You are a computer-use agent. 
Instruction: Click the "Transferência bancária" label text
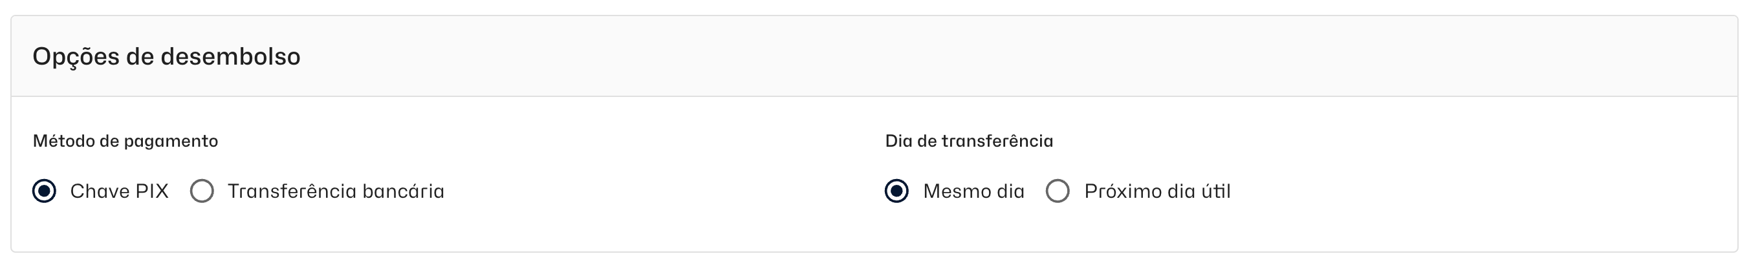pyautogui.click(x=336, y=191)
